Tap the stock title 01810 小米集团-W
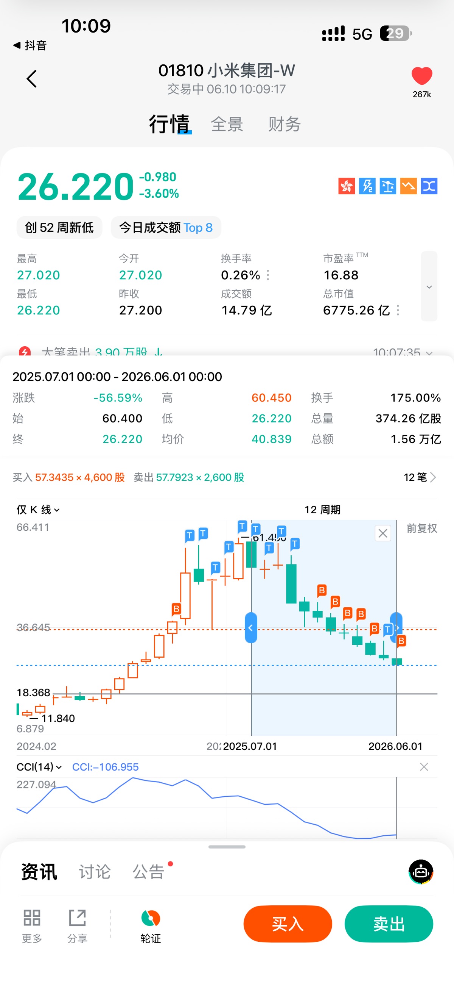454x988 pixels. click(227, 70)
